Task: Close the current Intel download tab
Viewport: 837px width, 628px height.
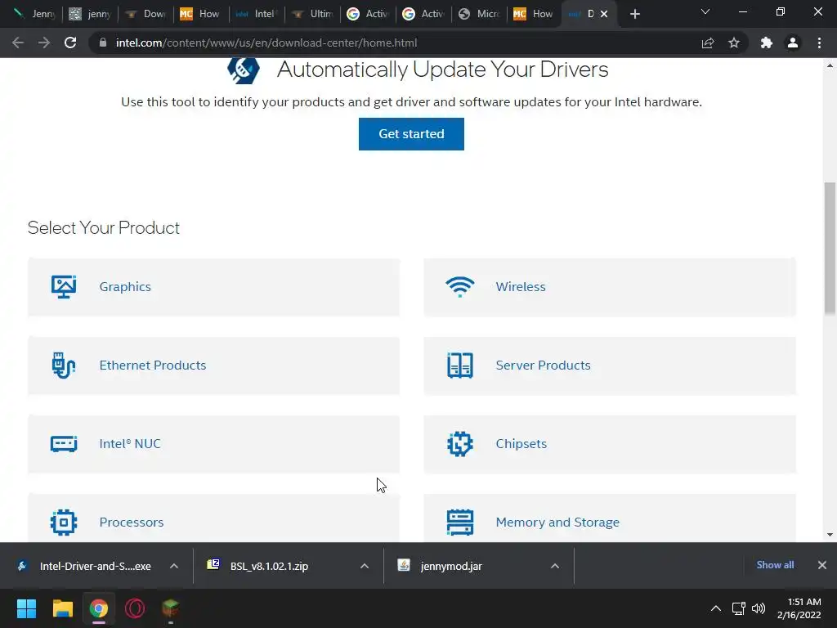Action: [604, 14]
